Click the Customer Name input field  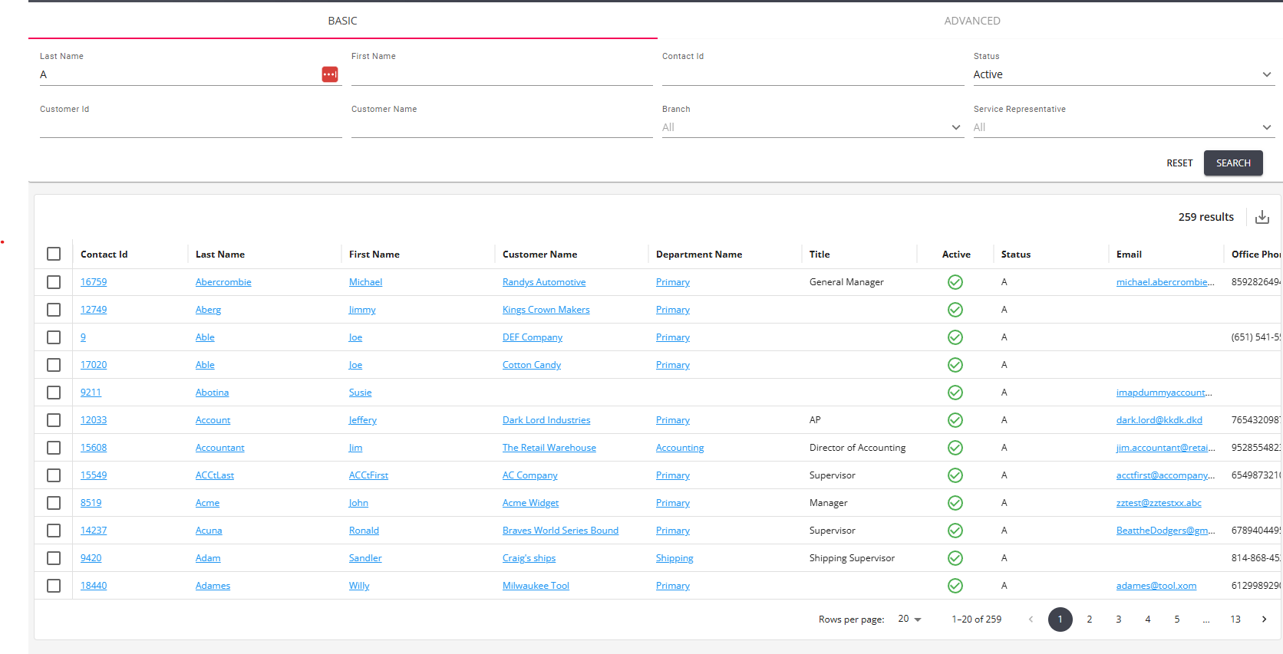(x=502, y=127)
